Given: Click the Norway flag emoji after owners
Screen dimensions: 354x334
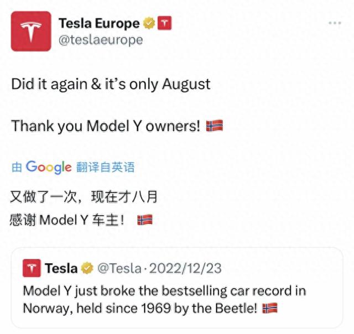Looking at the screenshot, I should 215,126.
